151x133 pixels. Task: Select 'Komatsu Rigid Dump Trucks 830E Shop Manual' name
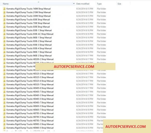28,27
